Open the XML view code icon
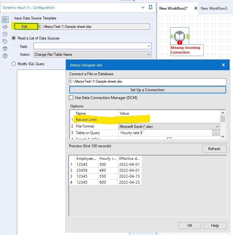Screen dimensions: 233x235 (5, 27)
